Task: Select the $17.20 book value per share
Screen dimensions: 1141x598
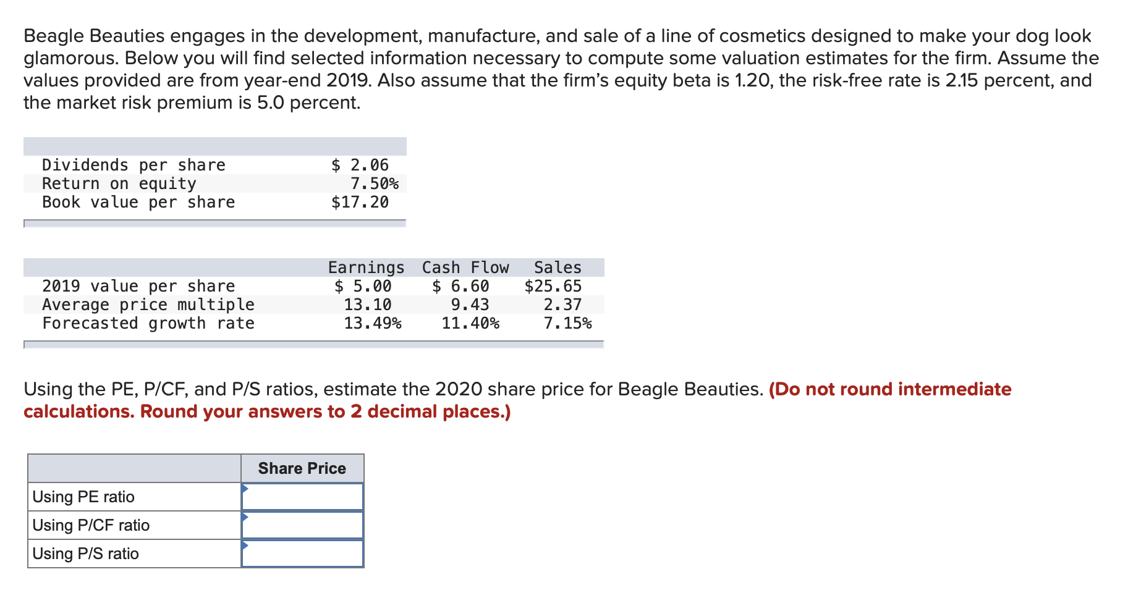Action: [x=360, y=202]
